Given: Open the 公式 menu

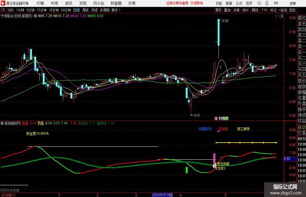Looking at the screenshot, I should (239, 3).
